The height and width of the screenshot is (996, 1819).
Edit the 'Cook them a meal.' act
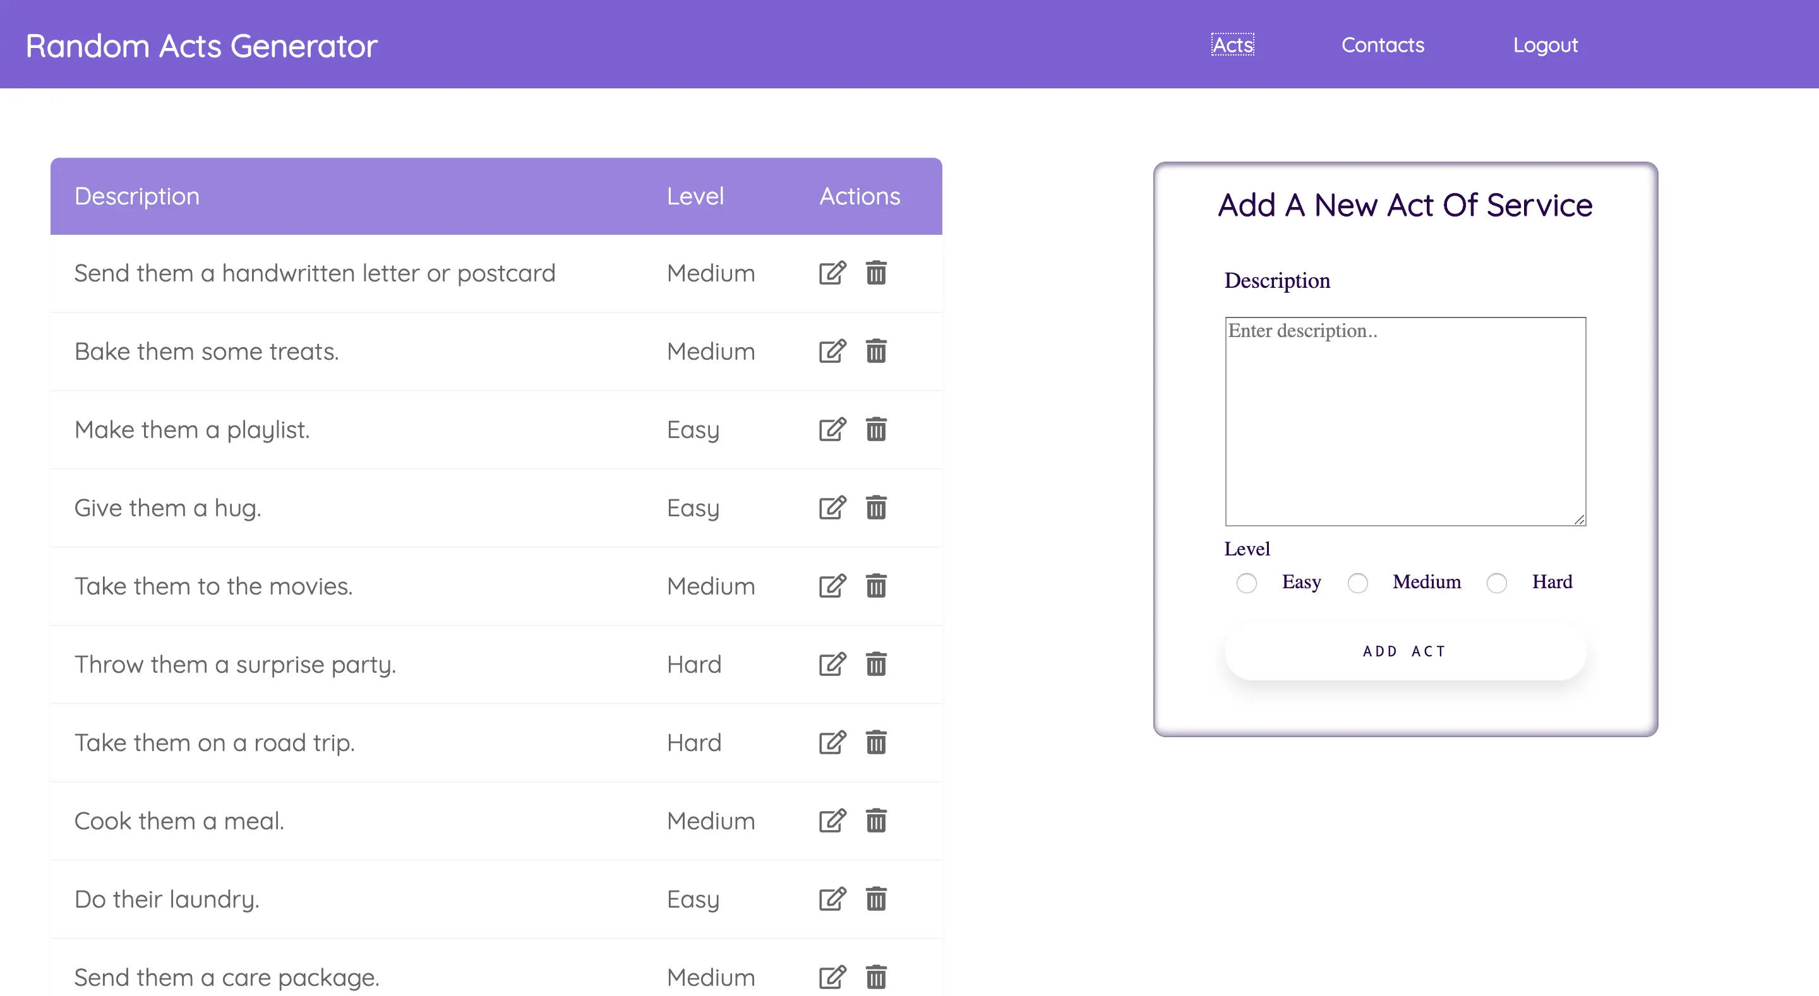pyautogui.click(x=832, y=821)
